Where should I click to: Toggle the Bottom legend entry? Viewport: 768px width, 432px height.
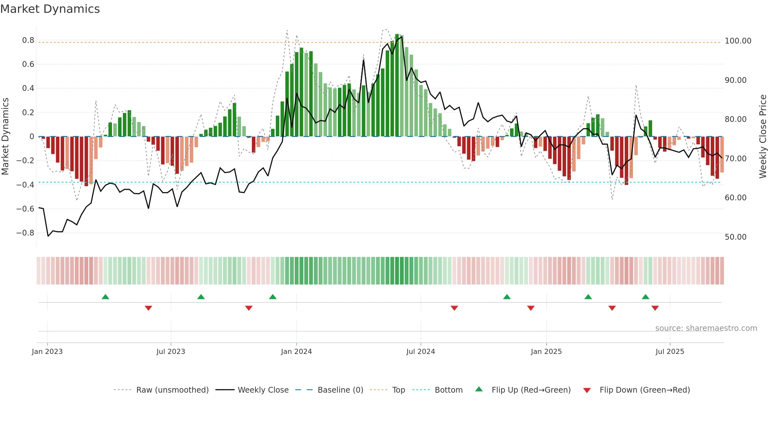pos(449,390)
